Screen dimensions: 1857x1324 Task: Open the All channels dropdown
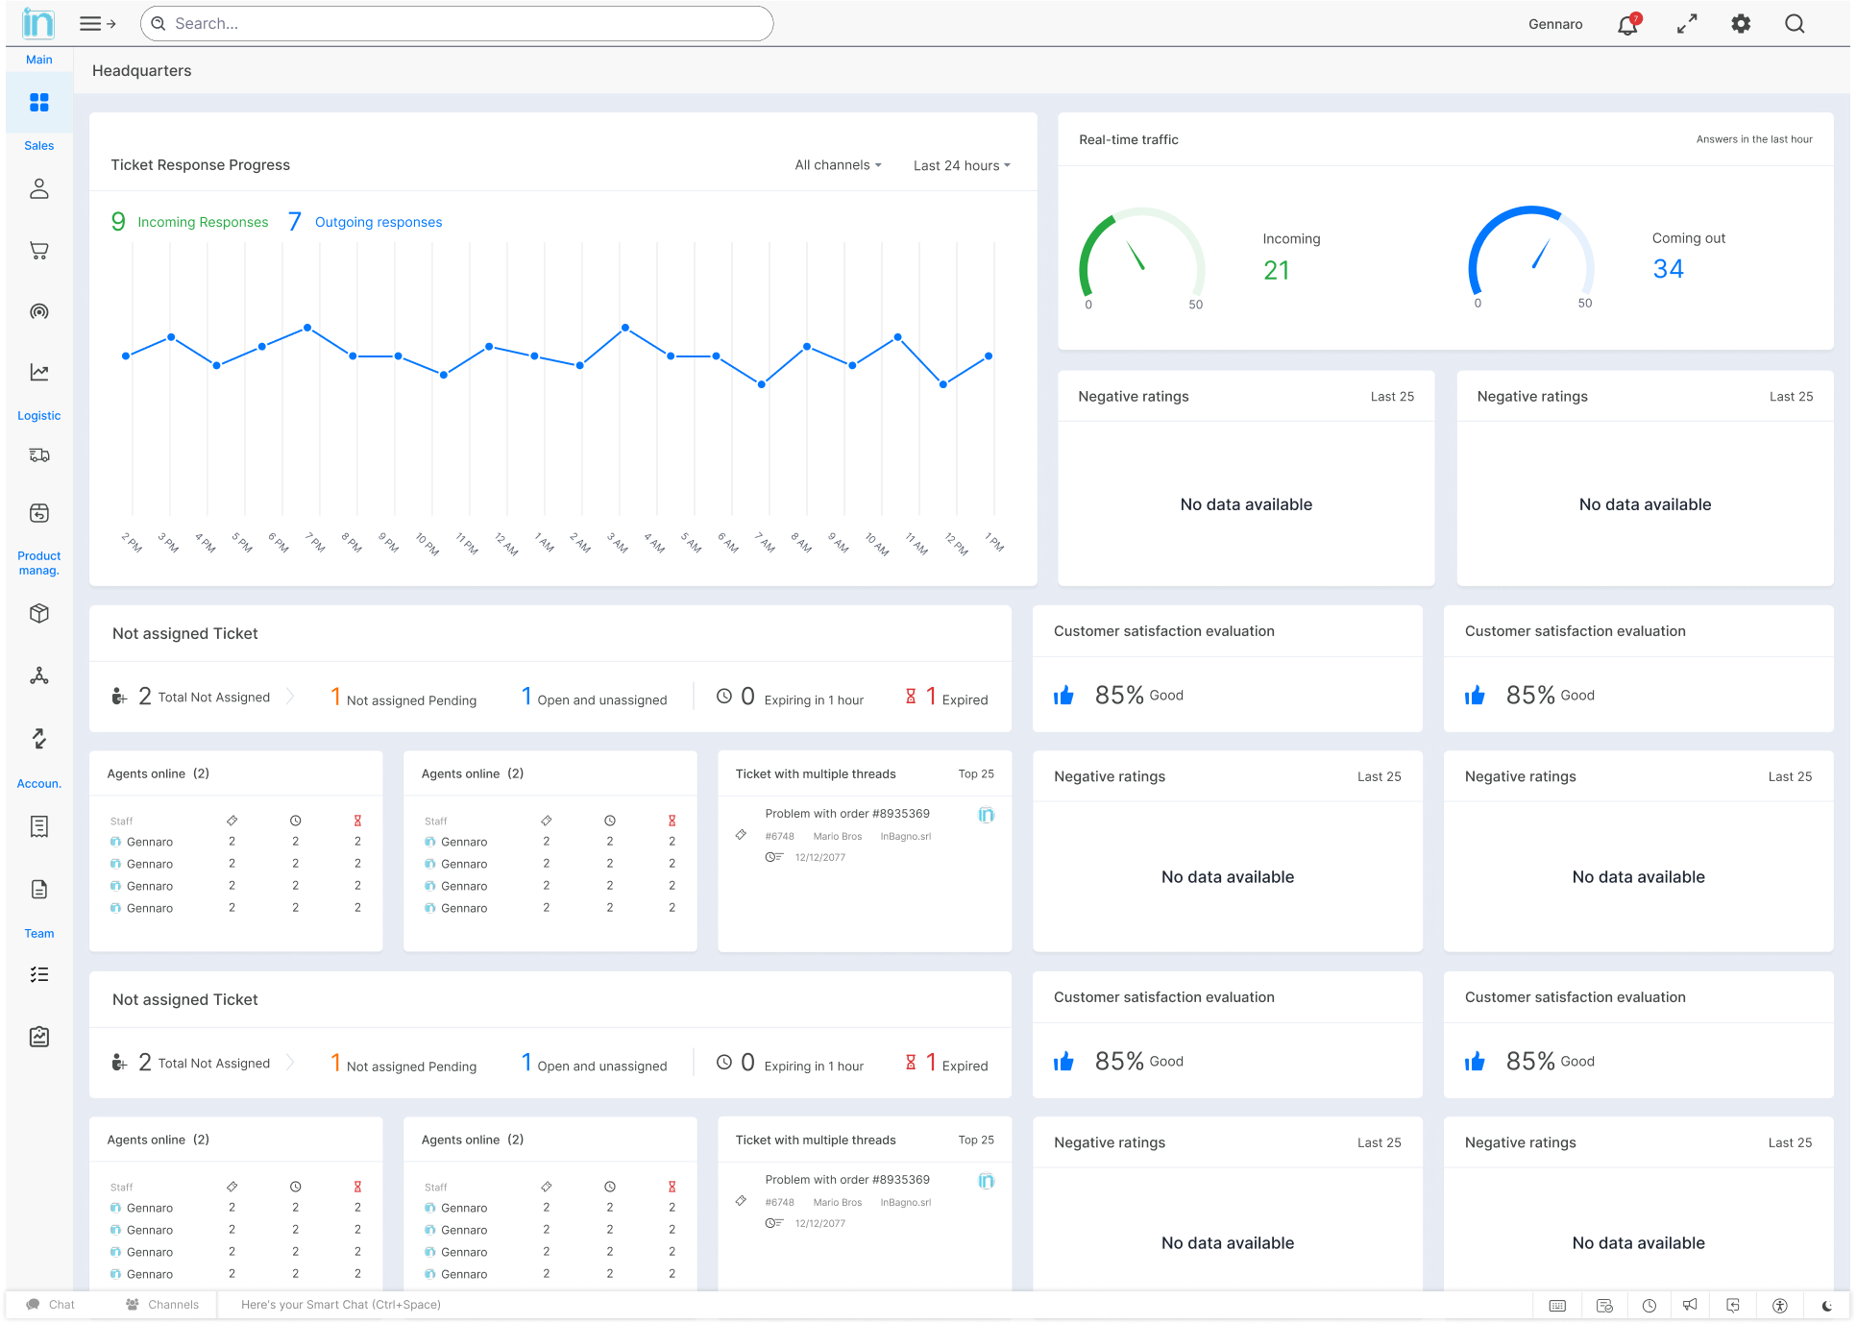(838, 165)
